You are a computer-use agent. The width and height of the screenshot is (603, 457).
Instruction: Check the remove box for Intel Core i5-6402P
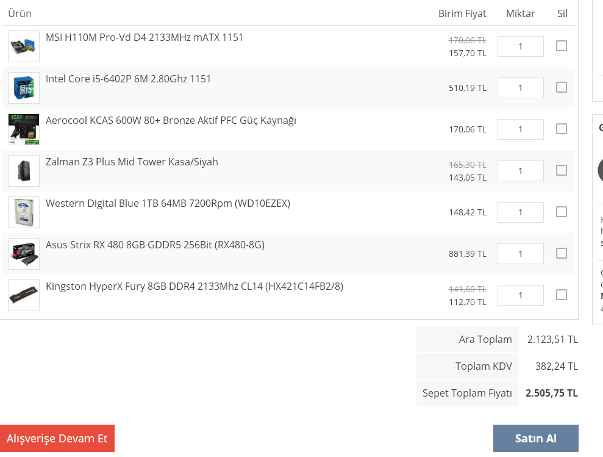coord(562,87)
